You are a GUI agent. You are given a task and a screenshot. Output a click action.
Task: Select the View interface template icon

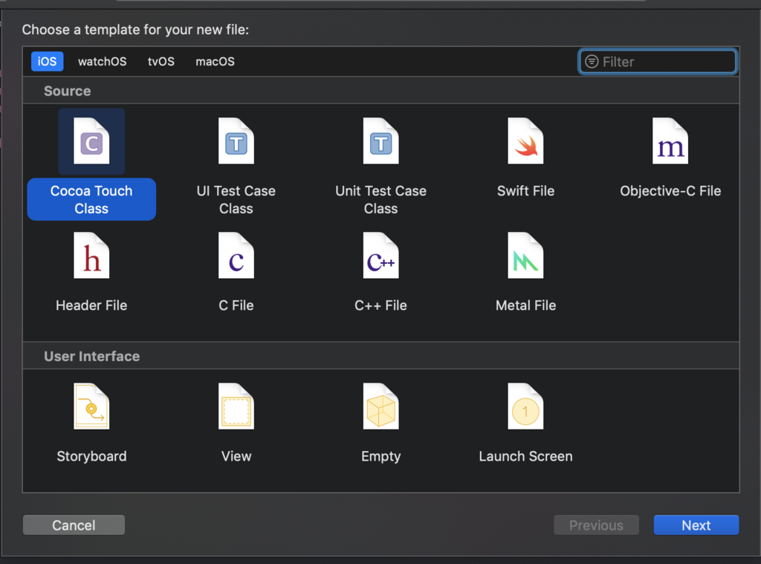point(236,406)
